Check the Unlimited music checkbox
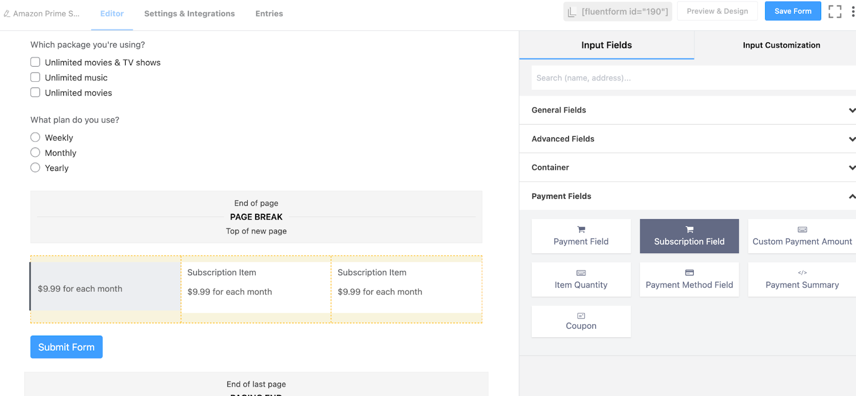856x396 pixels. (35, 77)
